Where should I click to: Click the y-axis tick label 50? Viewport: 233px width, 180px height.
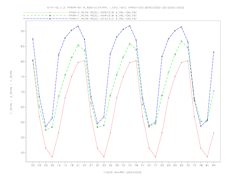coord(22,153)
